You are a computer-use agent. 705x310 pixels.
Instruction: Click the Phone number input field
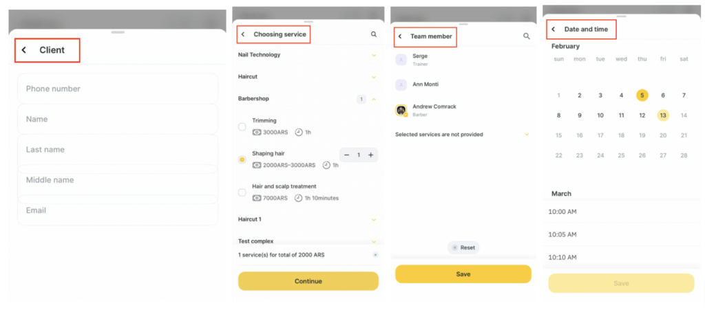(x=117, y=89)
